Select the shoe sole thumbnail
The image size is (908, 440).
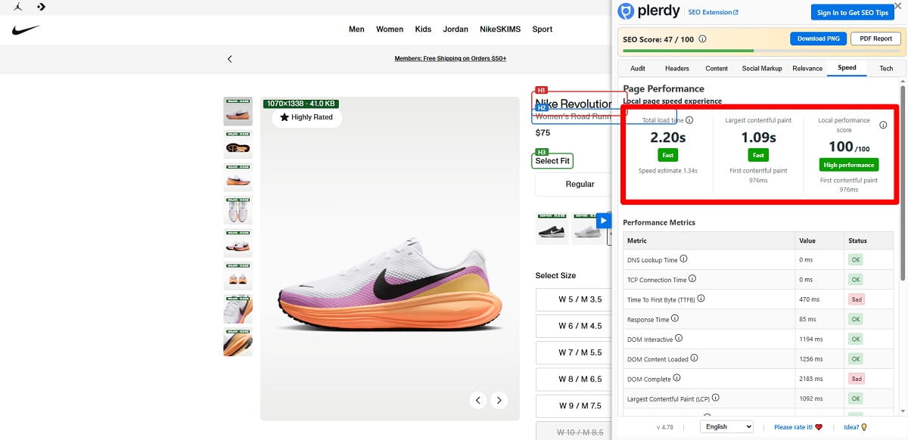pyautogui.click(x=238, y=144)
